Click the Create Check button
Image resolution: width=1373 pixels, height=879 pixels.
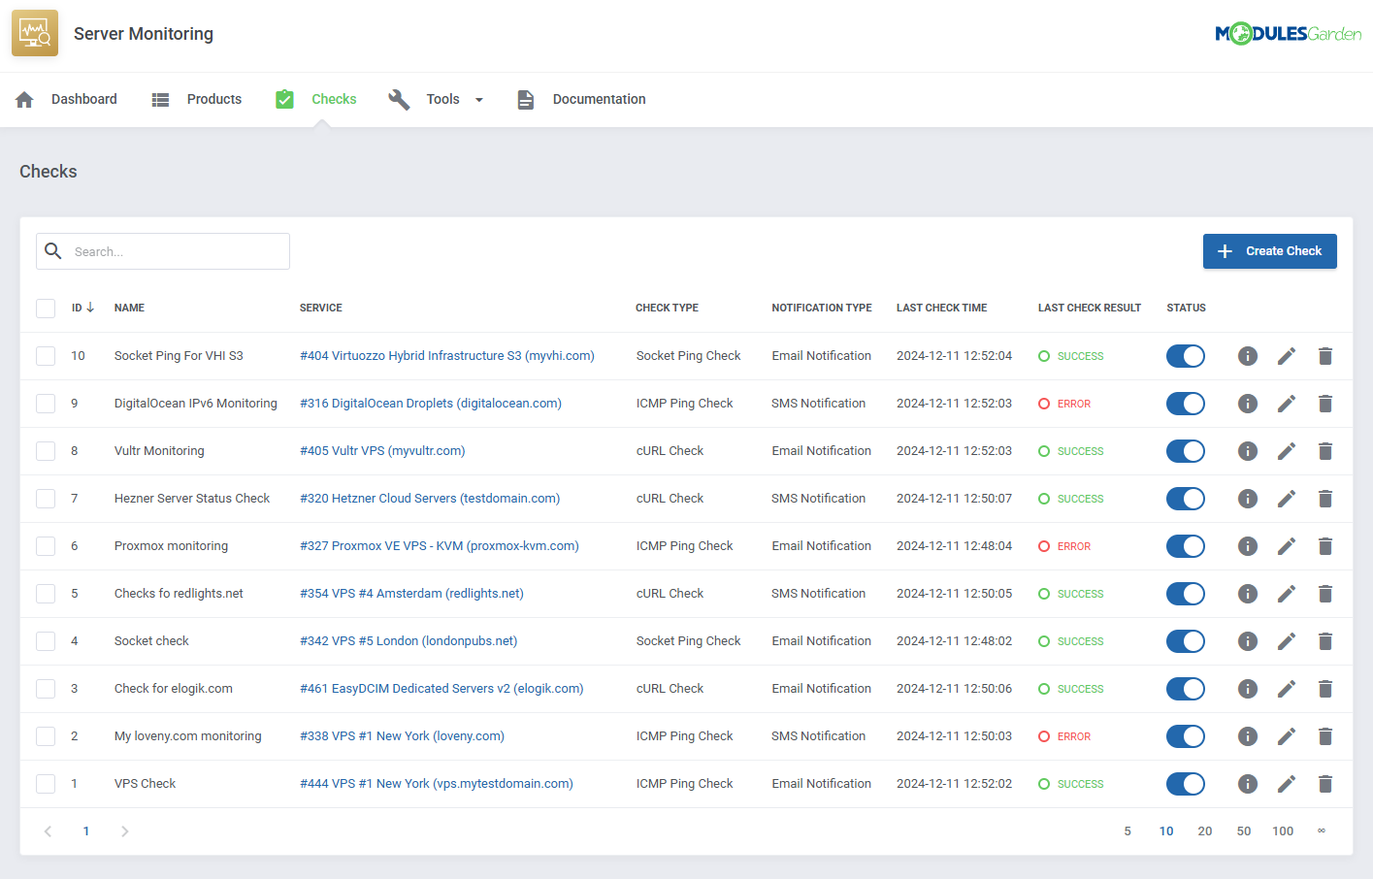(x=1270, y=251)
